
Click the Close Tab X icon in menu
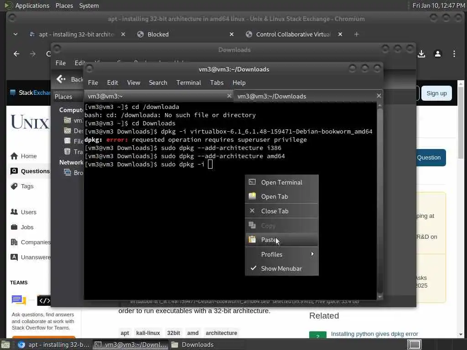coord(252,211)
